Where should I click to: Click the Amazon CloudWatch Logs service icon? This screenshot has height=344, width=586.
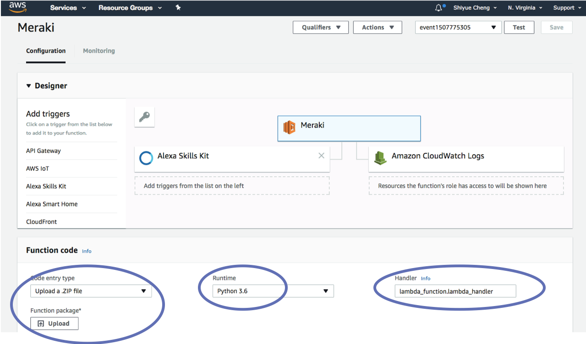381,156
